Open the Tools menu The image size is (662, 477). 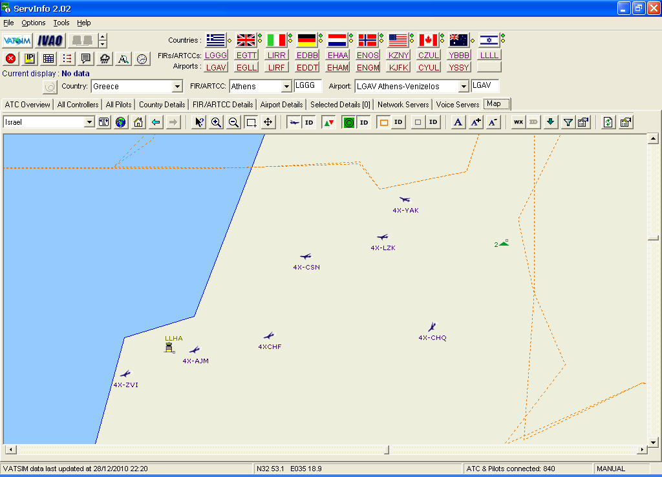(61, 23)
